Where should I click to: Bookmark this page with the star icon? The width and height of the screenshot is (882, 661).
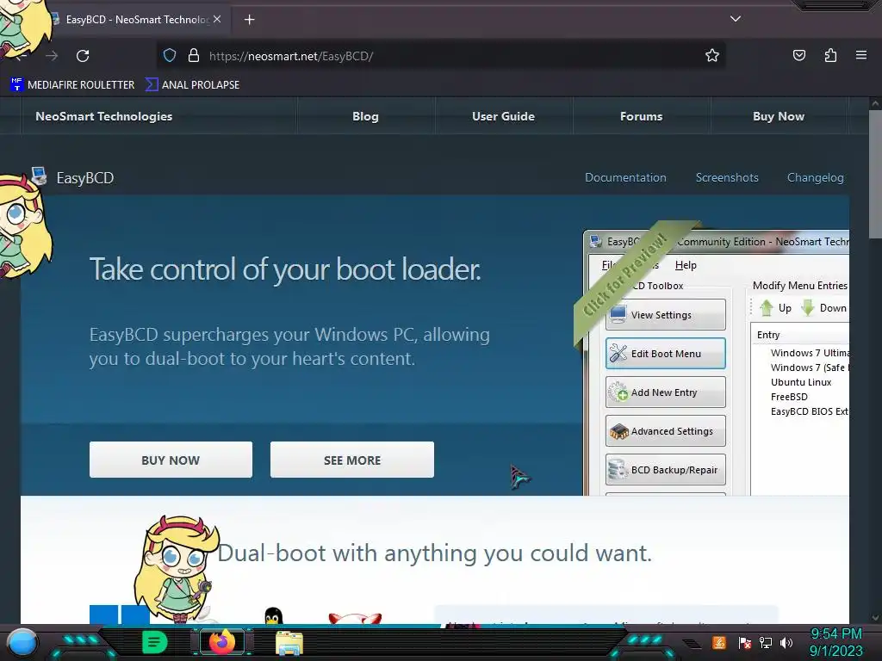click(712, 55)
